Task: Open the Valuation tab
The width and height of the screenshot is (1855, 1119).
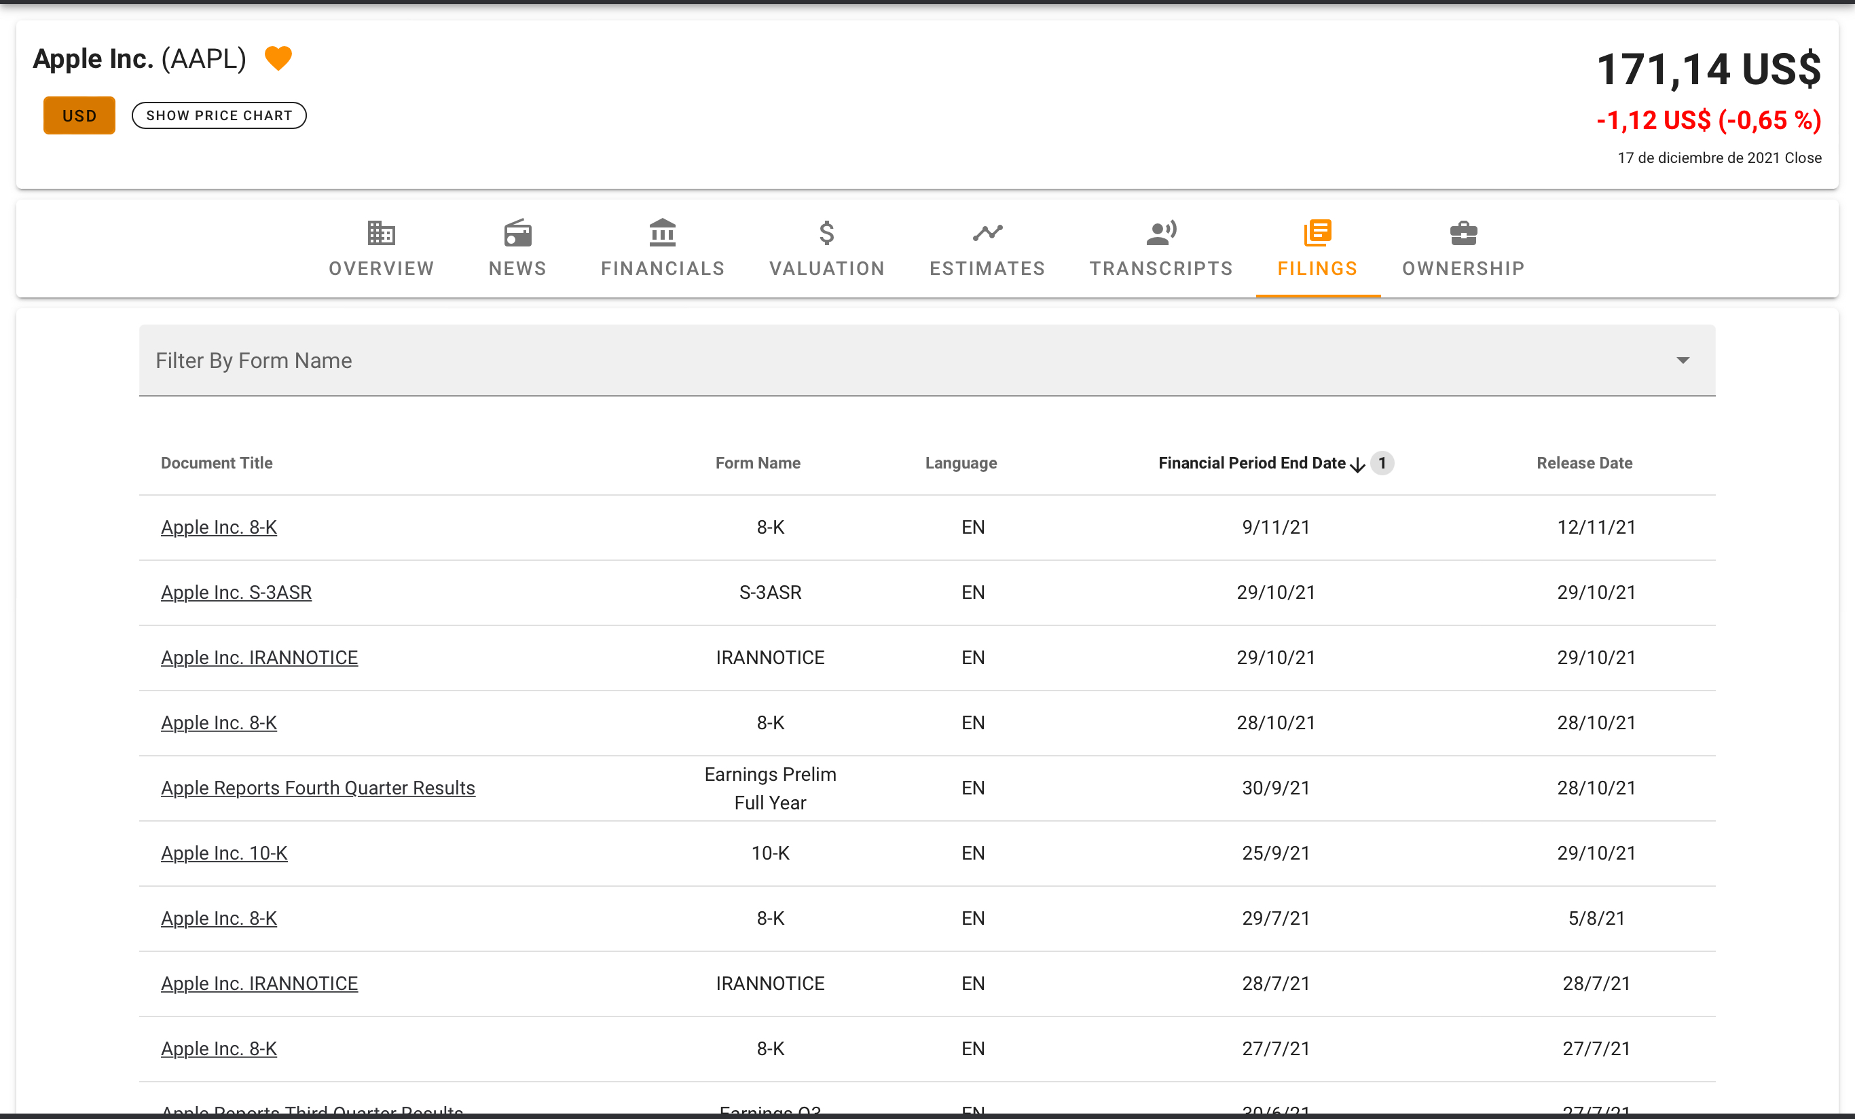Action: (x=826, y=249)
